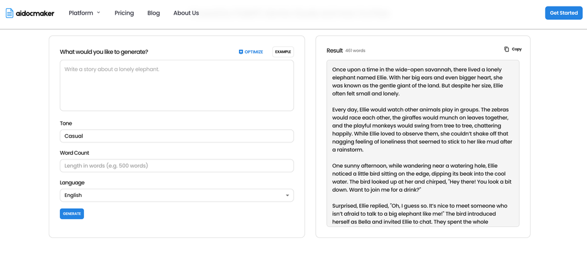Navigate to About Us
The image size is (587, 259).
(186, 13)
